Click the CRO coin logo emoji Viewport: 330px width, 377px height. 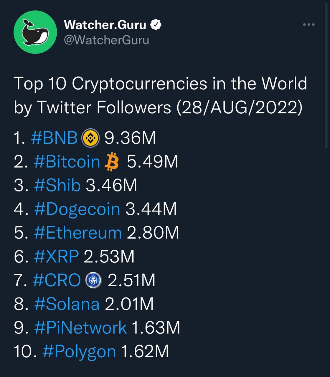pos(93,280)
